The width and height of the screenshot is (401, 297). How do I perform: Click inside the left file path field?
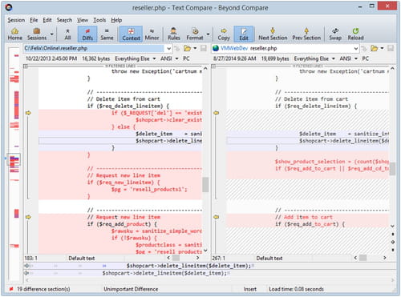pos(94,48)
